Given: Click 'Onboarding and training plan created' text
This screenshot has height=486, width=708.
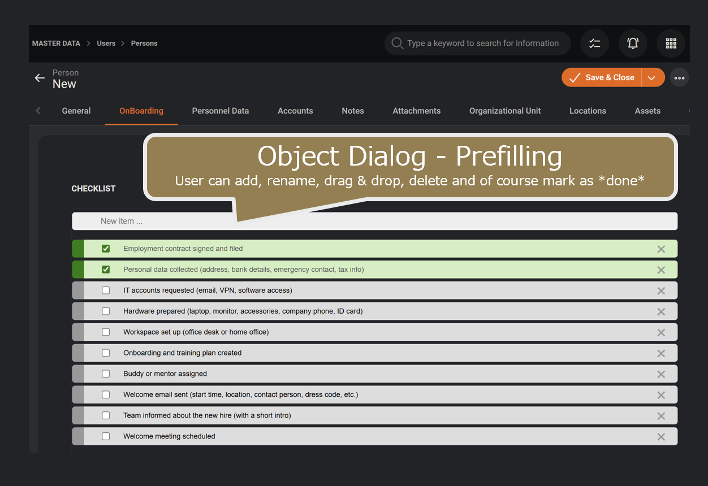Looking at the screenshot, I should [183, 353].
